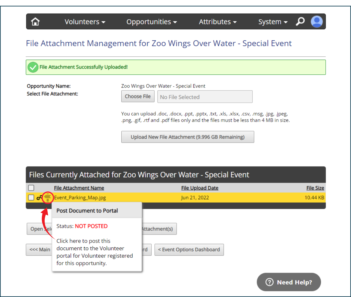Click Upload New File Attachment button
351x297 pixels.
[188, 137]
